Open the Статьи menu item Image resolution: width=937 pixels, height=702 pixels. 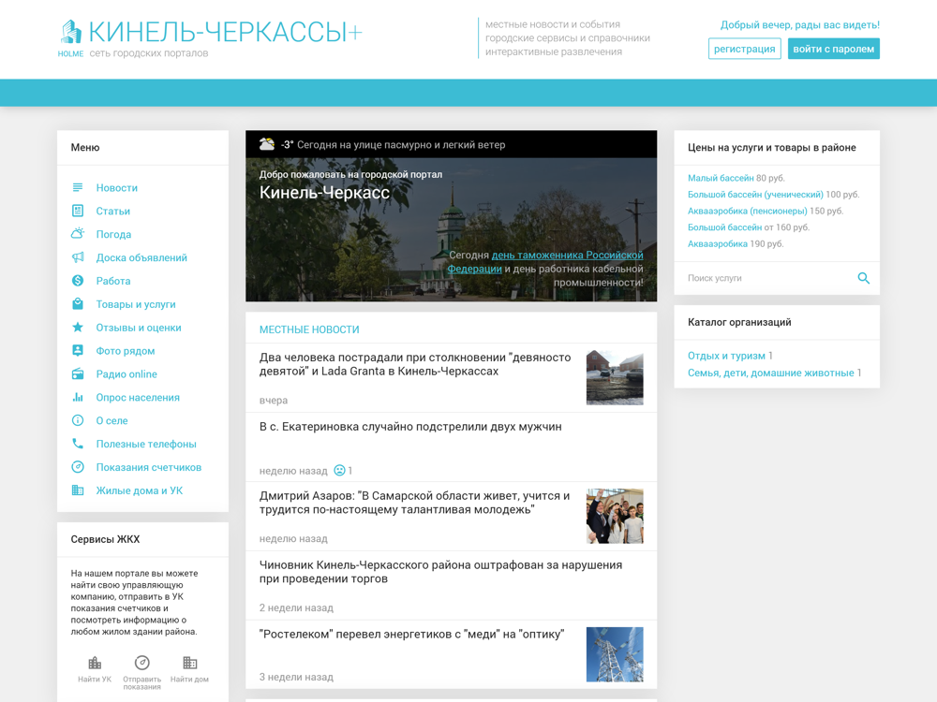coord(113,211)
